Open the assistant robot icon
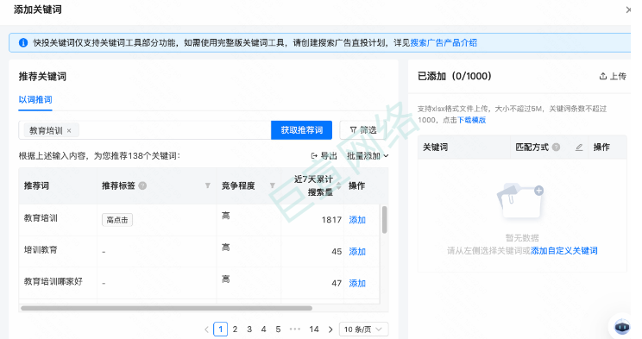The width and height of the screenshot is (642, 339). (622, 326)
